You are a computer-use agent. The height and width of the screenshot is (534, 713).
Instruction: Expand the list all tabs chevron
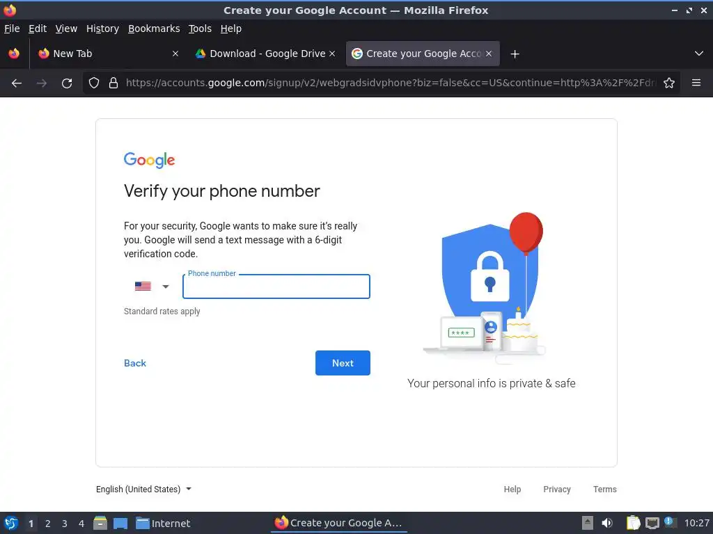click(699, 54)
